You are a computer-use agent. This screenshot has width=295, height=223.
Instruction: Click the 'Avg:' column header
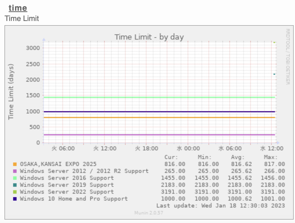click(238, 157)
